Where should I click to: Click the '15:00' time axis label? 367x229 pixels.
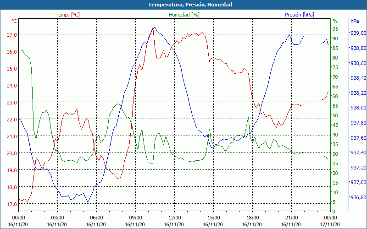(x=213, y=217)
